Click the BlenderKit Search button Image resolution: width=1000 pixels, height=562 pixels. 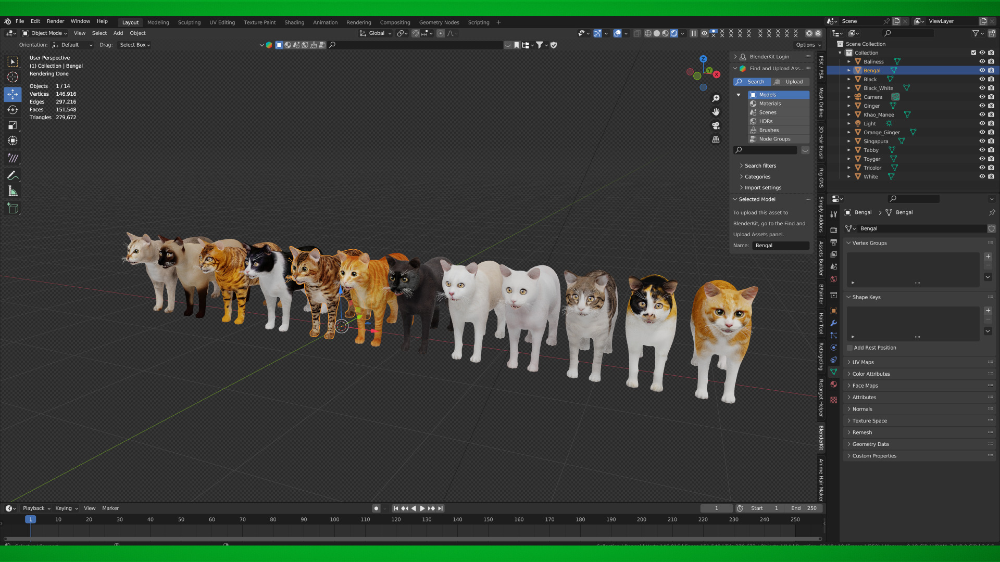(752, 82)
